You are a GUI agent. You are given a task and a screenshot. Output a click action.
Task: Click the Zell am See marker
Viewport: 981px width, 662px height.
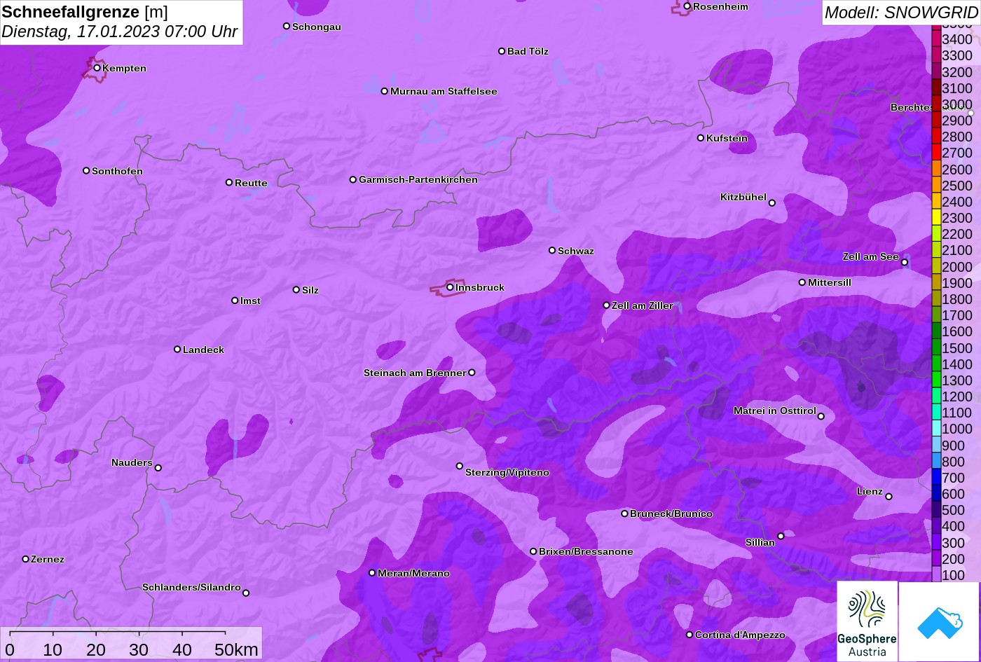pyautogui.click(x=905, y=263)
